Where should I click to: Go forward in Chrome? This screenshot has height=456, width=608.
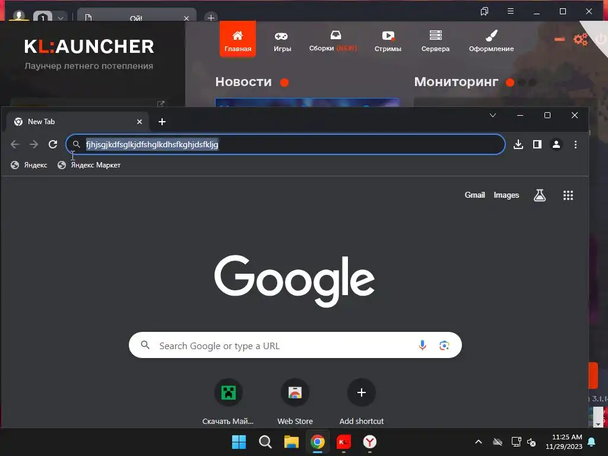tap(34, 145)
